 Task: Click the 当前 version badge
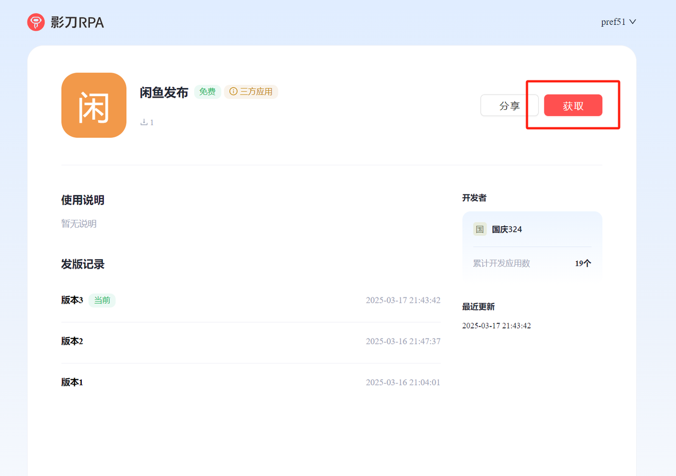point(102,300)
